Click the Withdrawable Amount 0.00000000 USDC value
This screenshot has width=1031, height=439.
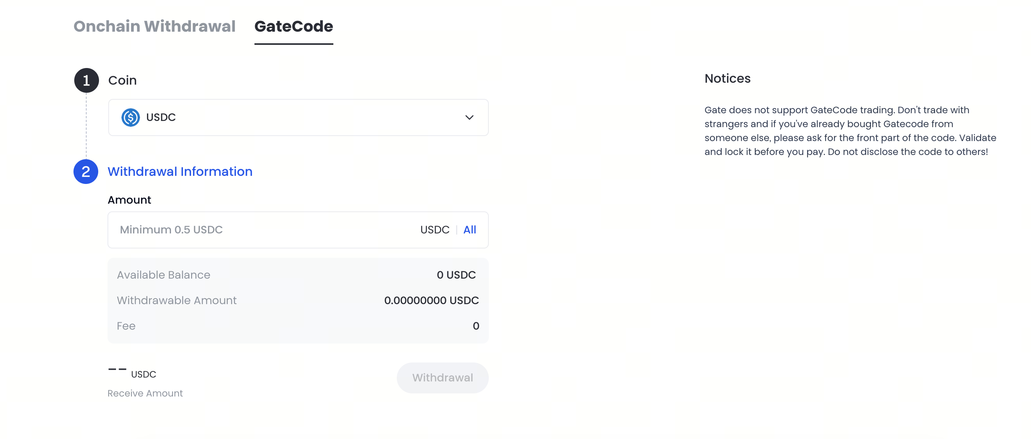point(431,301)
